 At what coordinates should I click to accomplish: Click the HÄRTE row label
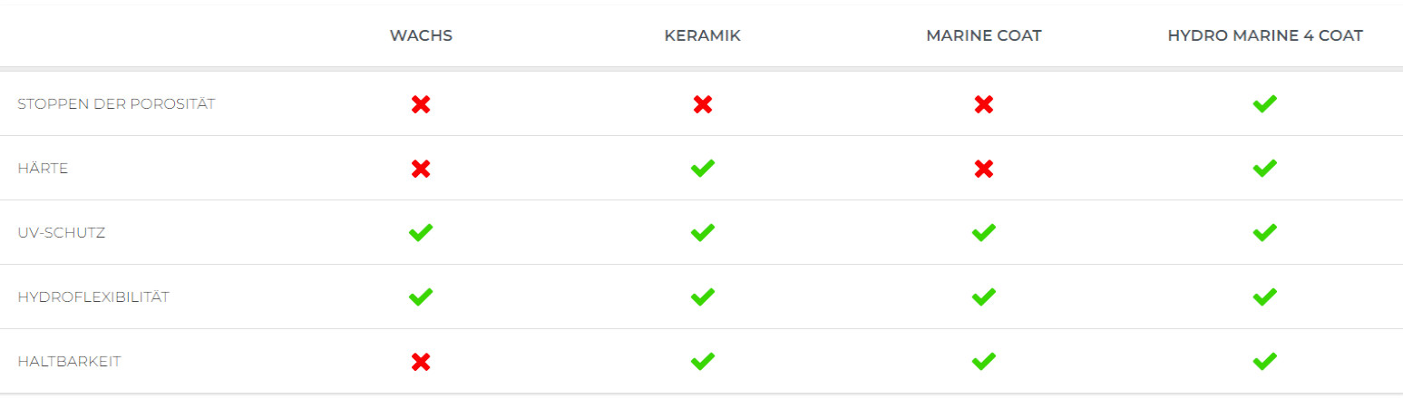[x=43, y=168]
